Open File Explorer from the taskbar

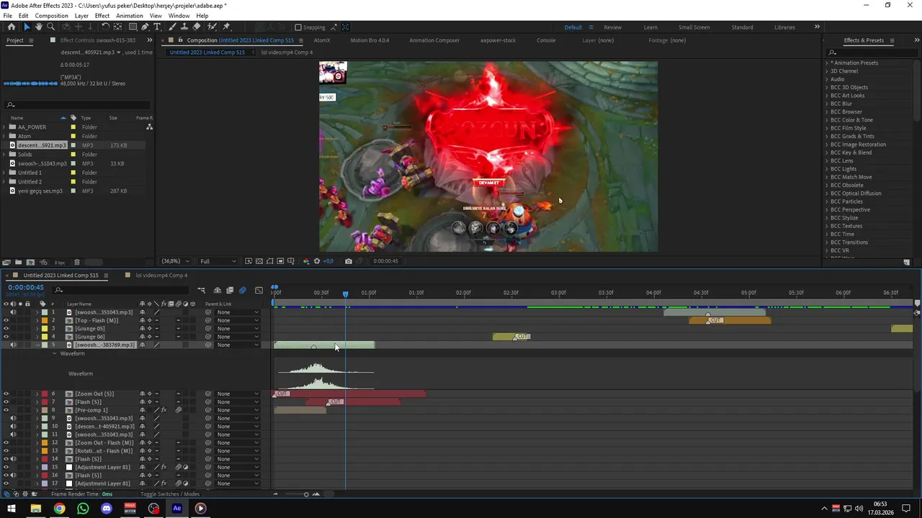[35, 509]
